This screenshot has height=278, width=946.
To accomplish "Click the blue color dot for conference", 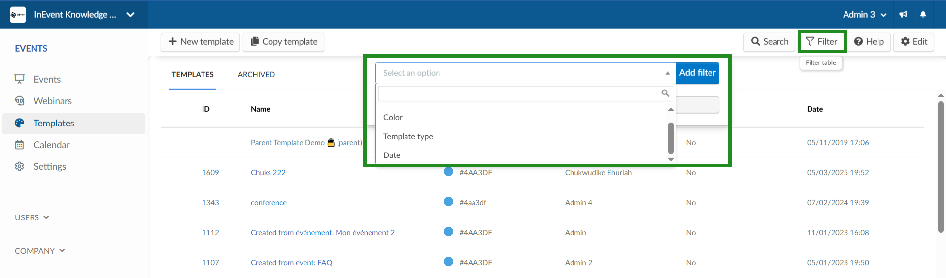I will click(448, 202).
